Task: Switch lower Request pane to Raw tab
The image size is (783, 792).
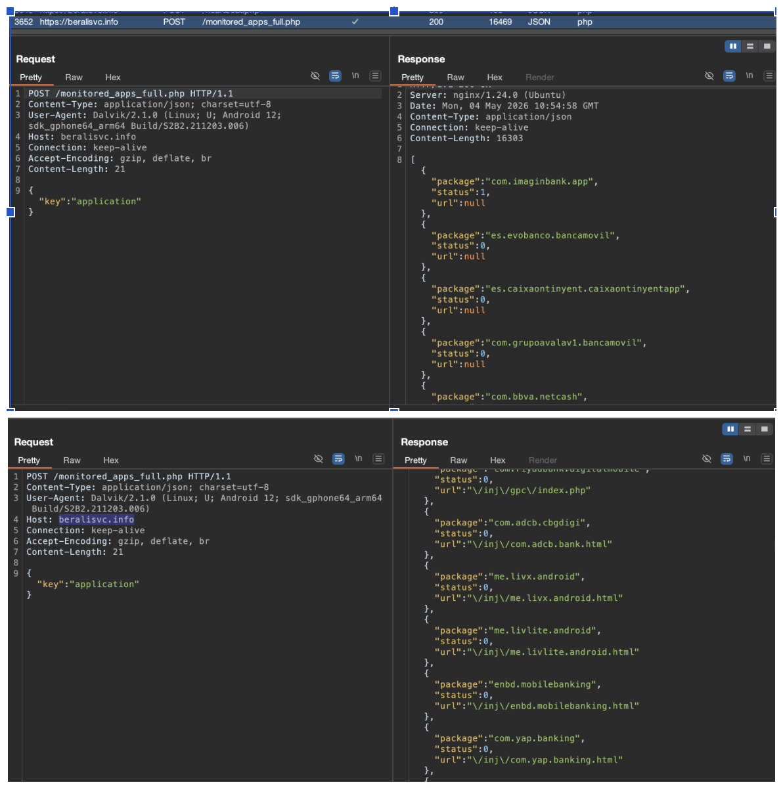Action: point(72,460)
